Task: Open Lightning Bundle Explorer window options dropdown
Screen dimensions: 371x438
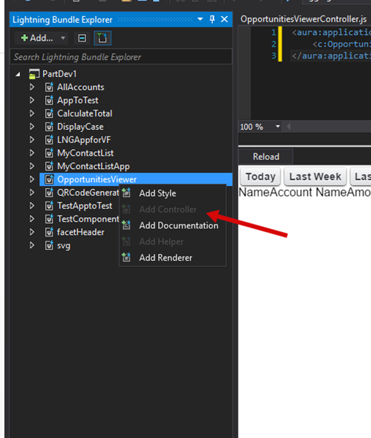Action: (x=200, y=19)
